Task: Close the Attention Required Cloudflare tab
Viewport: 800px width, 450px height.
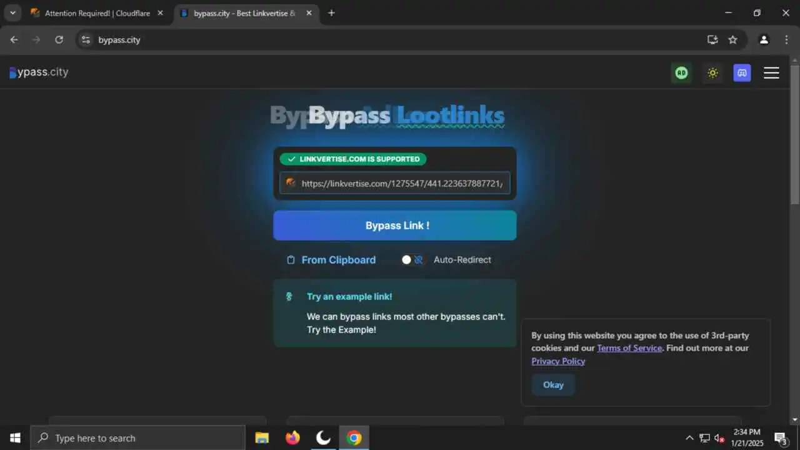Action: point(161,12)
